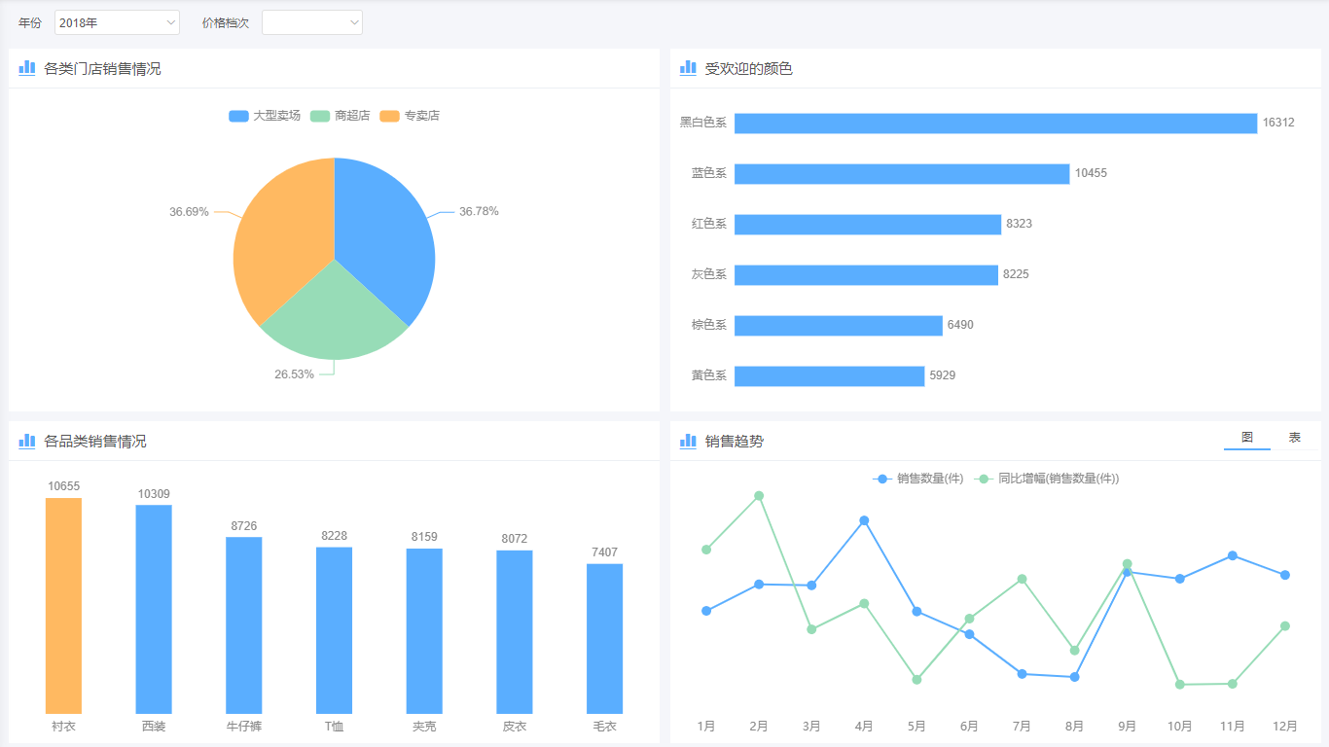Toggle 专卖店 legend in pie chart
The width and height of the screenshot is (1329, 747).
point(410,116)
